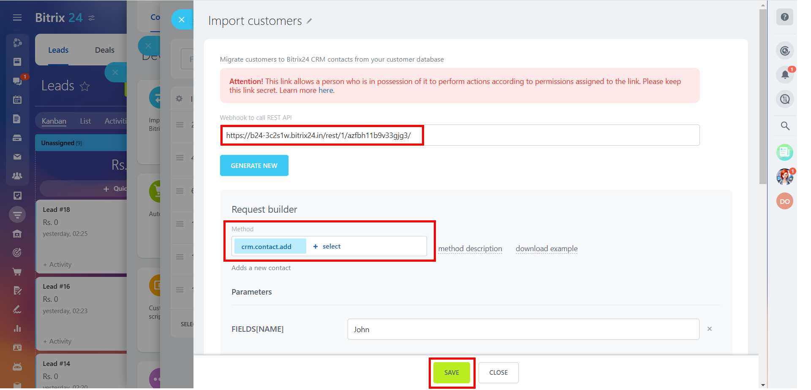Open the method description link
Viewport: 811px width, 390px height.
click(470, 249)
